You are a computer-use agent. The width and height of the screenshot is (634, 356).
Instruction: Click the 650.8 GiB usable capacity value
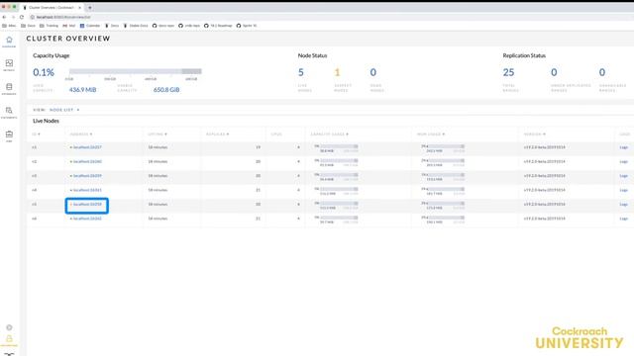(x=166, y=90)
